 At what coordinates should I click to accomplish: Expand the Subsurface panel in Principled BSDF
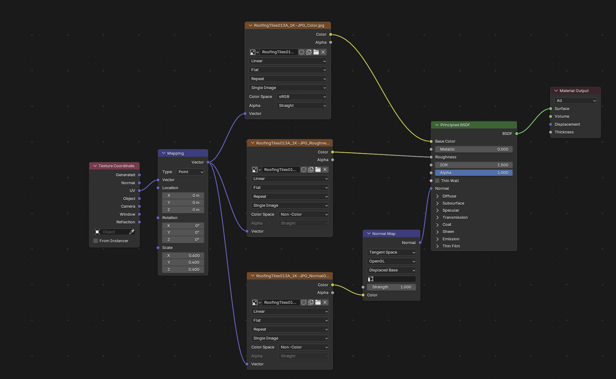tap(438, 203)
